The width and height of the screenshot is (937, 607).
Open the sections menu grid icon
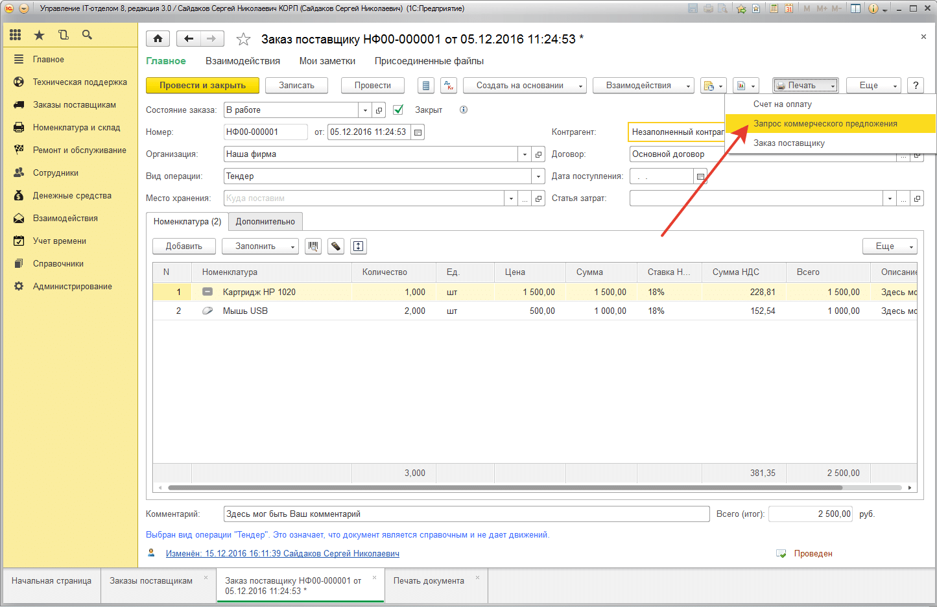click(16, 35)
